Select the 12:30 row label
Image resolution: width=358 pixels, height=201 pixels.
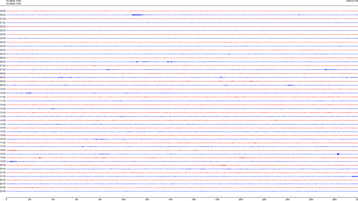[x=3, y=109]
